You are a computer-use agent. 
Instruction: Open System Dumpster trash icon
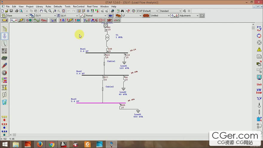click(4, 102)
